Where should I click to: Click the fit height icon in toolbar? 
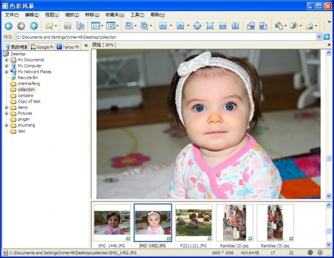click(x=235, y=25)
